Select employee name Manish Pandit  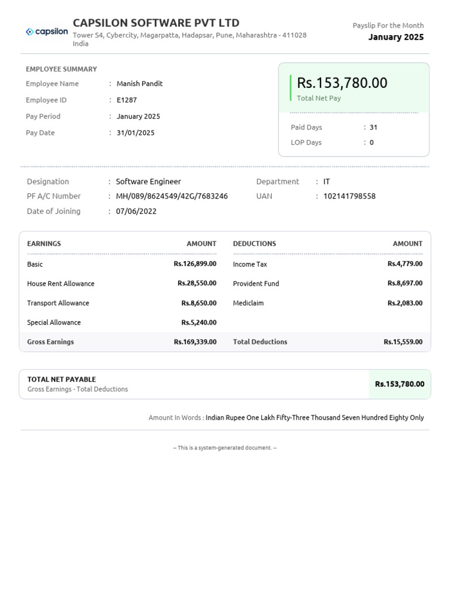pos(139,84)
